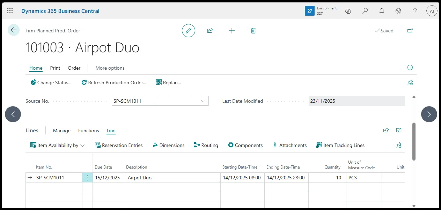Open the Print menu

(x=55, y=68)
